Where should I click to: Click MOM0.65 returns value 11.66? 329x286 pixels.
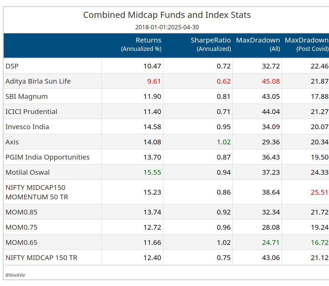152,242
